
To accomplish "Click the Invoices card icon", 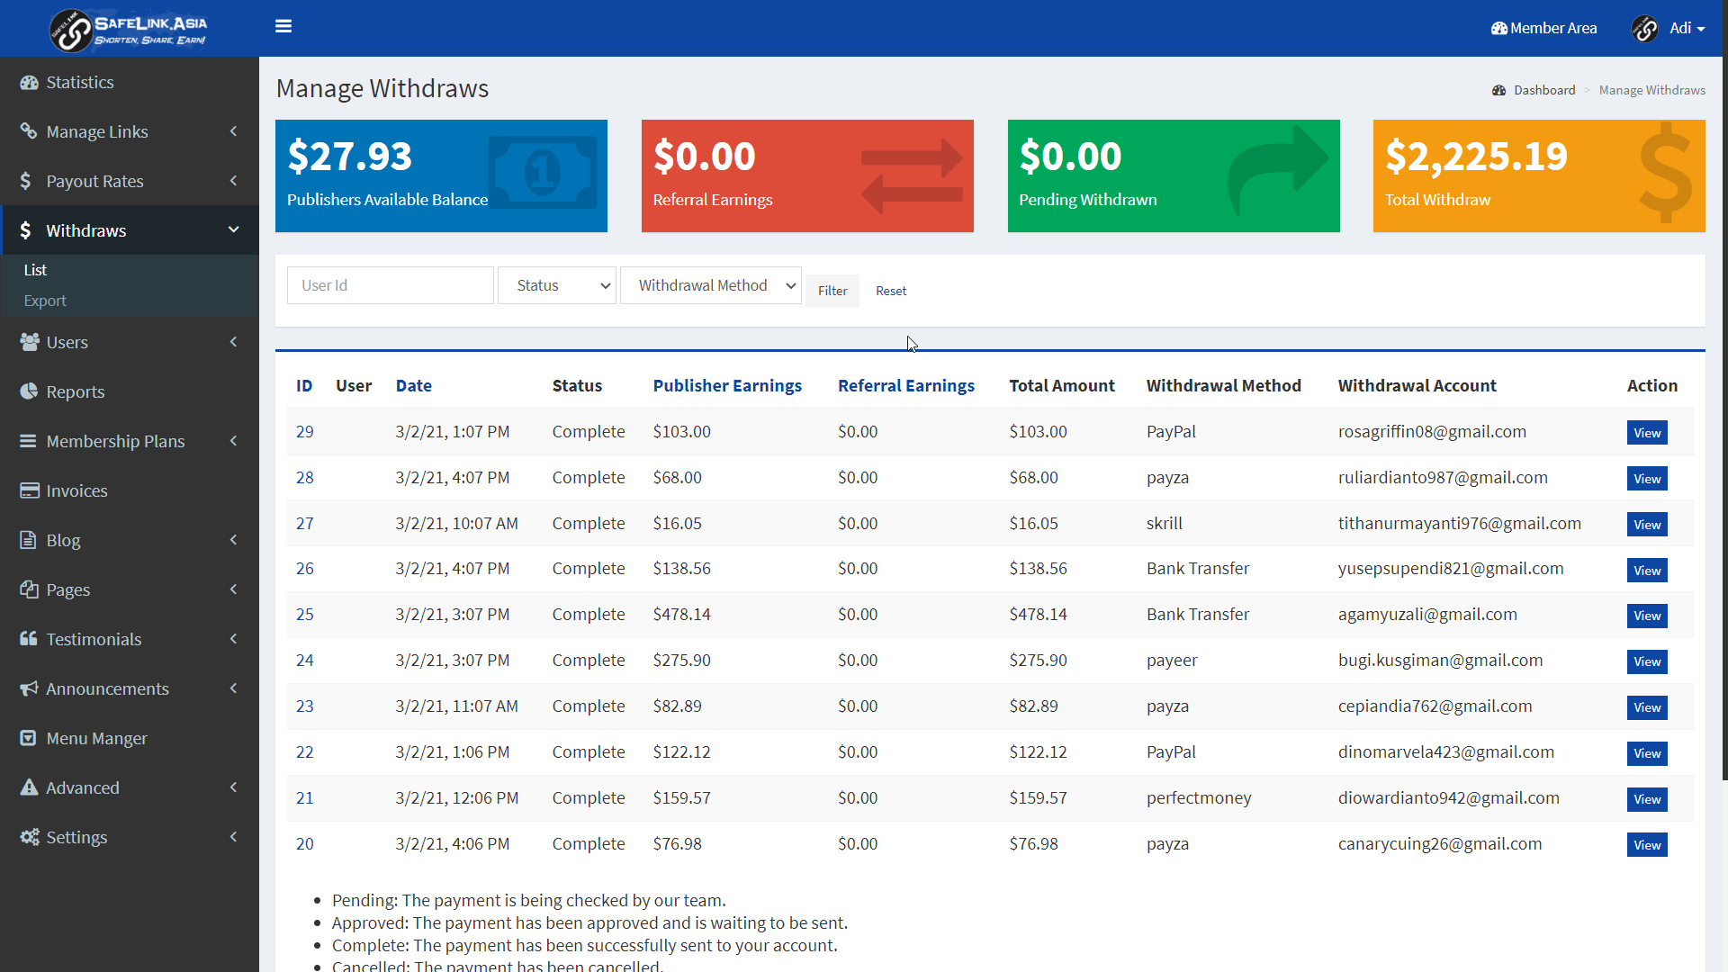I will (x=29, y=490).
